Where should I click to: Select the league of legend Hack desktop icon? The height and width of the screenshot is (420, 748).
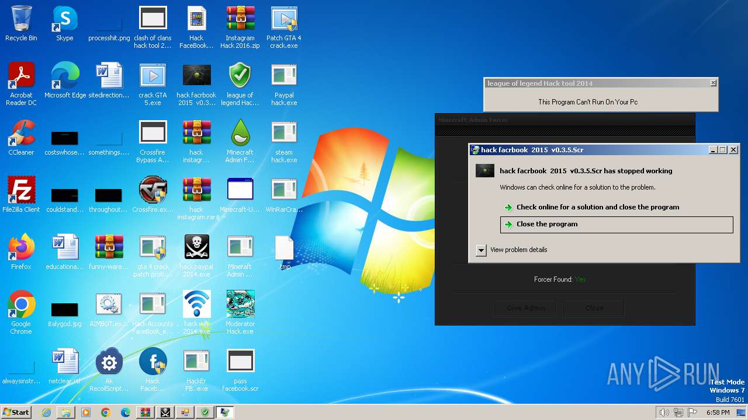(240, 84)
